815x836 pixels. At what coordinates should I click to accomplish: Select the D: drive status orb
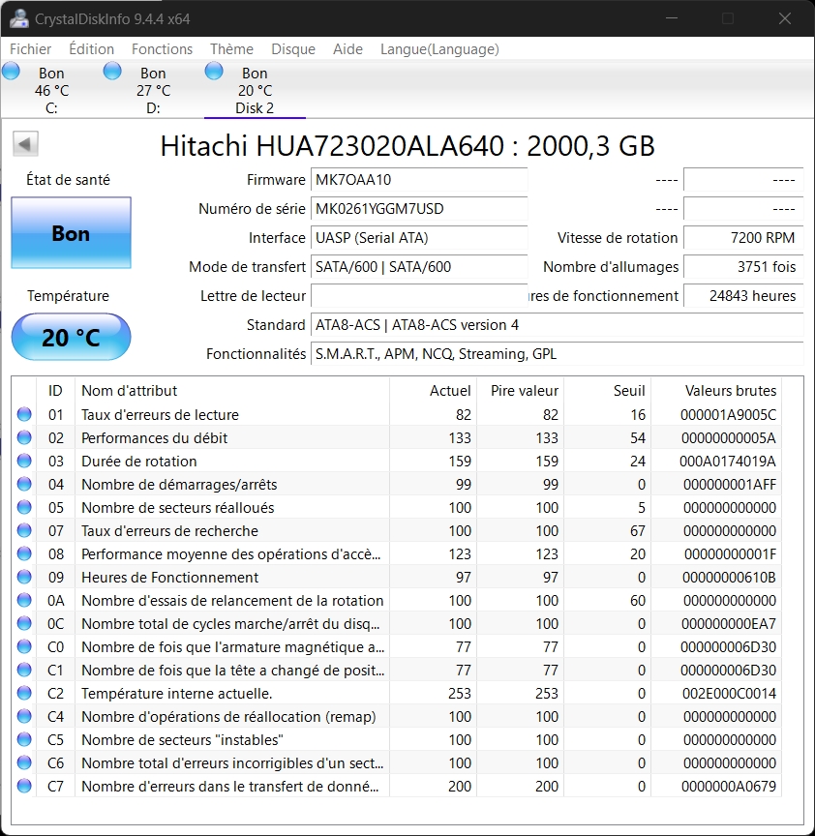[112, 71]
